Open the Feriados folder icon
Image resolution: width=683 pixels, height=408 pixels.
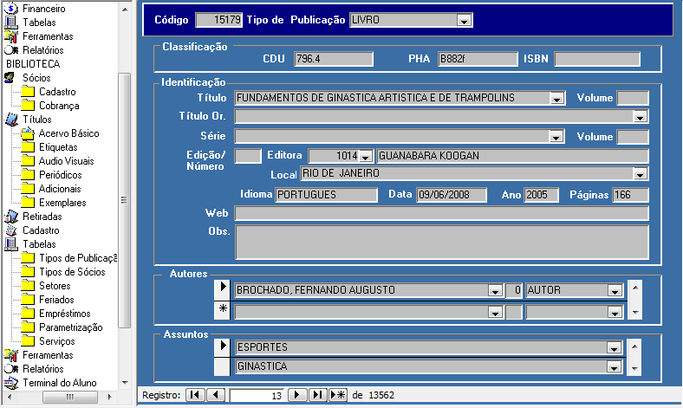[28, 300]
